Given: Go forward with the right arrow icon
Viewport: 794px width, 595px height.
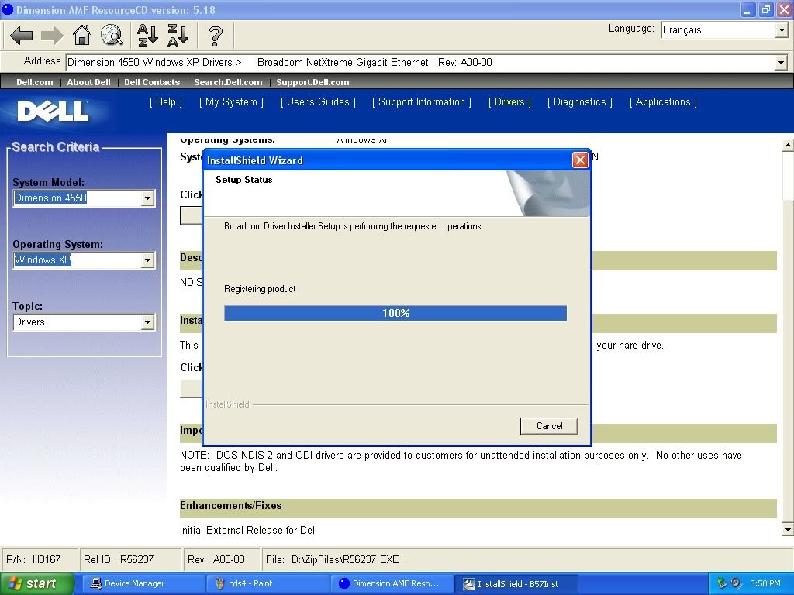Looking at the screenshot, I should coord(52,36).
